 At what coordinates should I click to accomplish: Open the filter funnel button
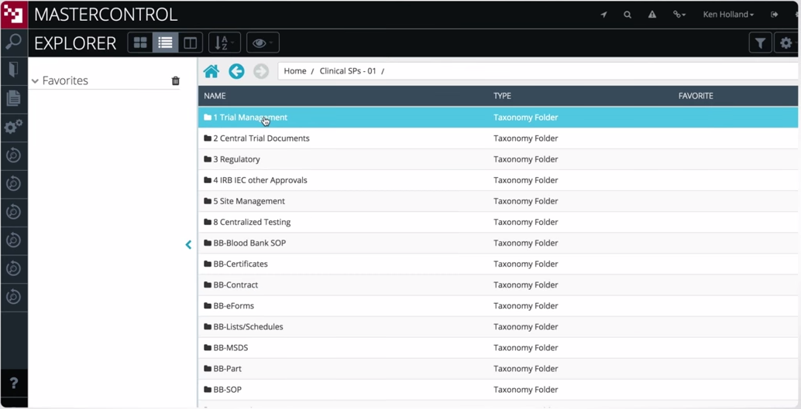760,43
